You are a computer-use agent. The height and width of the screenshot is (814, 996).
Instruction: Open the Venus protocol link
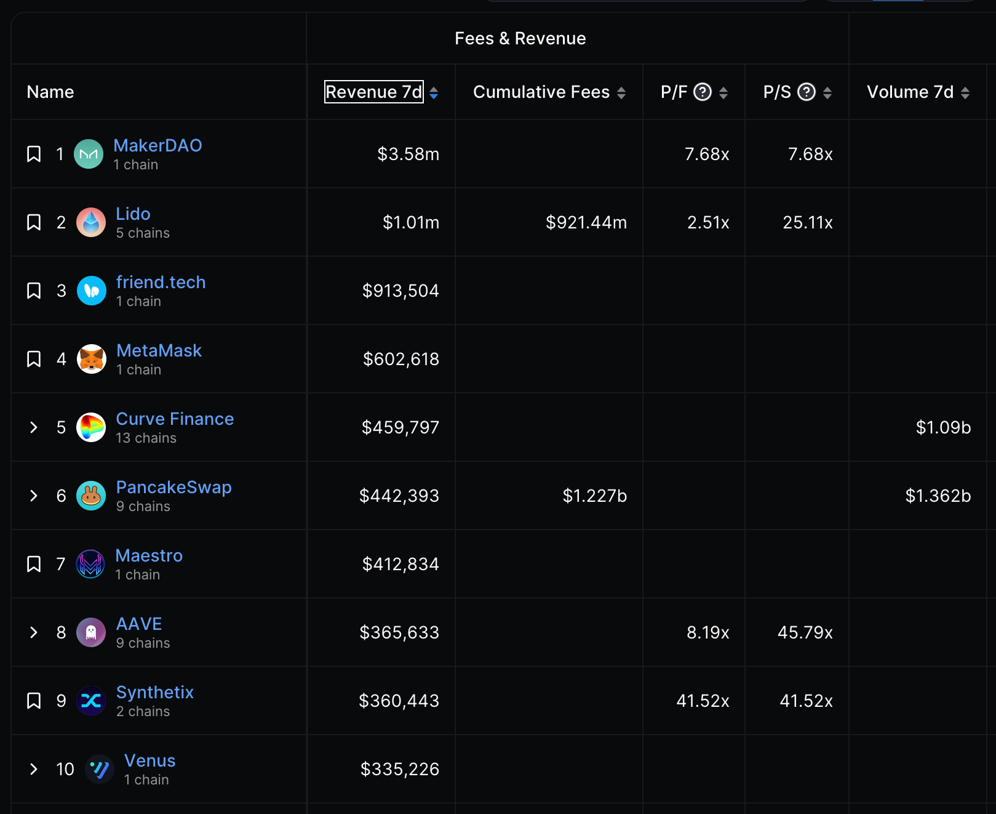[150, 760]
